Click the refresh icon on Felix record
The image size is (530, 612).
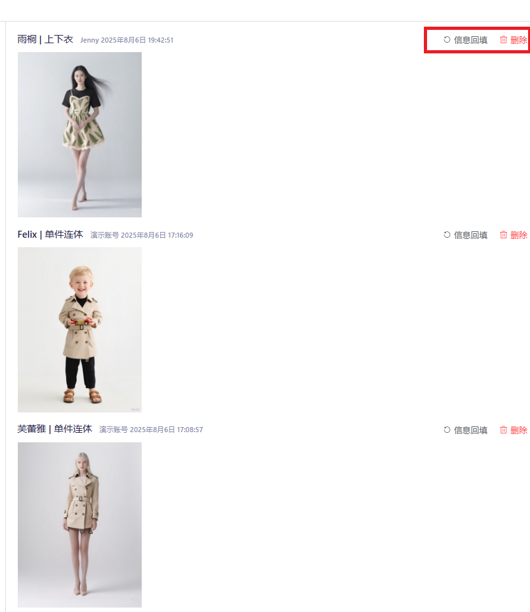tap(447, 235)
